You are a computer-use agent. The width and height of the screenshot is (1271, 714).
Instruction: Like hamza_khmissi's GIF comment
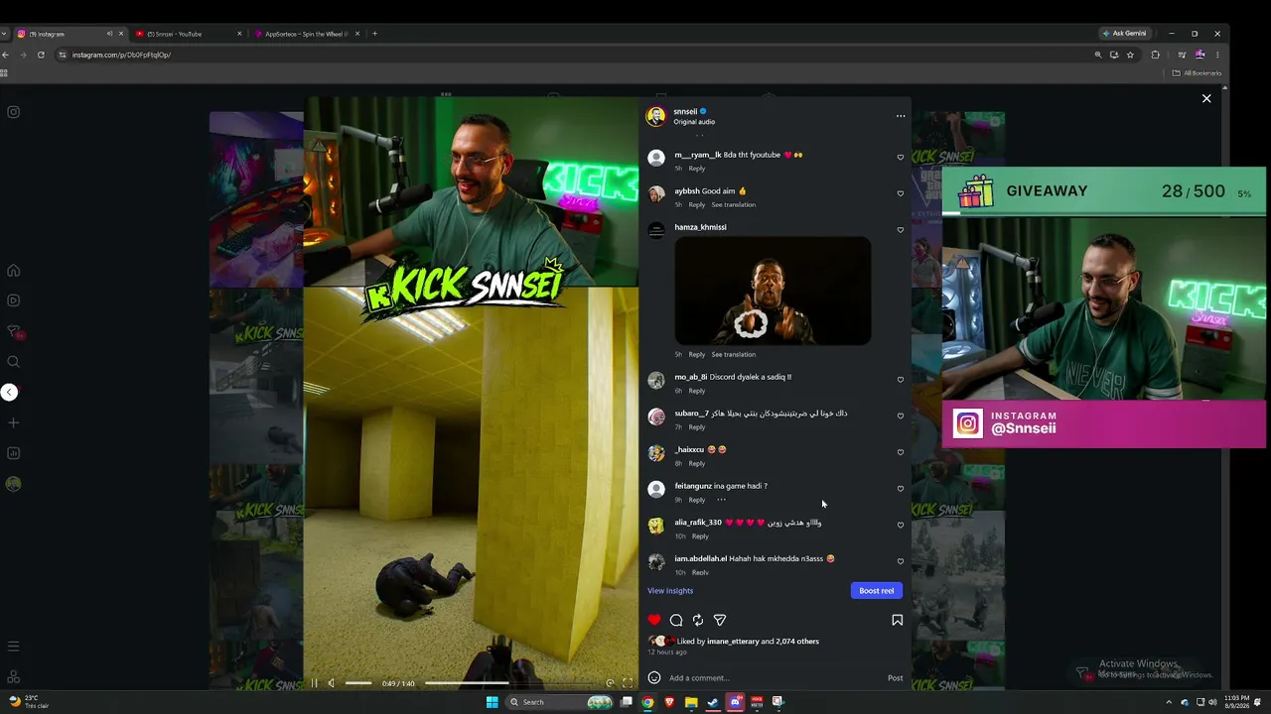point(901,230)
